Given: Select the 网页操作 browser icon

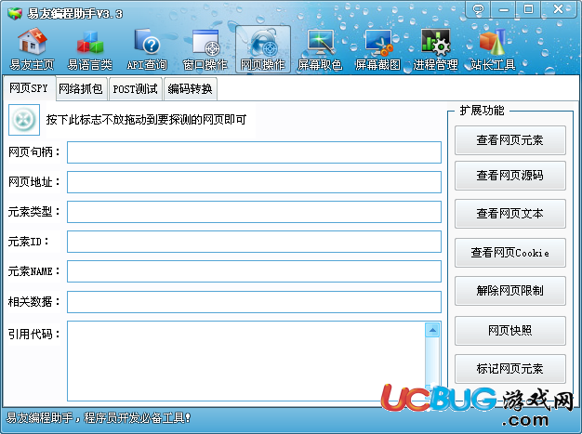Looking at the screenshot, I should (263, 49).
